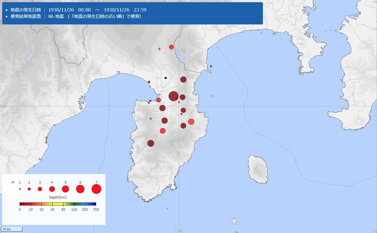
Task: Click the '700' depth scale label
Action: click(x=96, y=210)
